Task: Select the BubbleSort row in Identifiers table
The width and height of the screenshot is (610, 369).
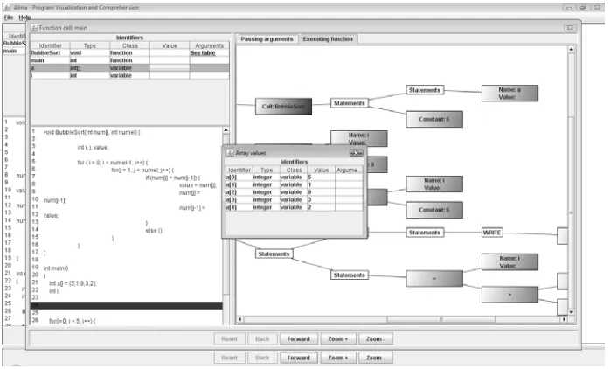Action: pos(129,53)
